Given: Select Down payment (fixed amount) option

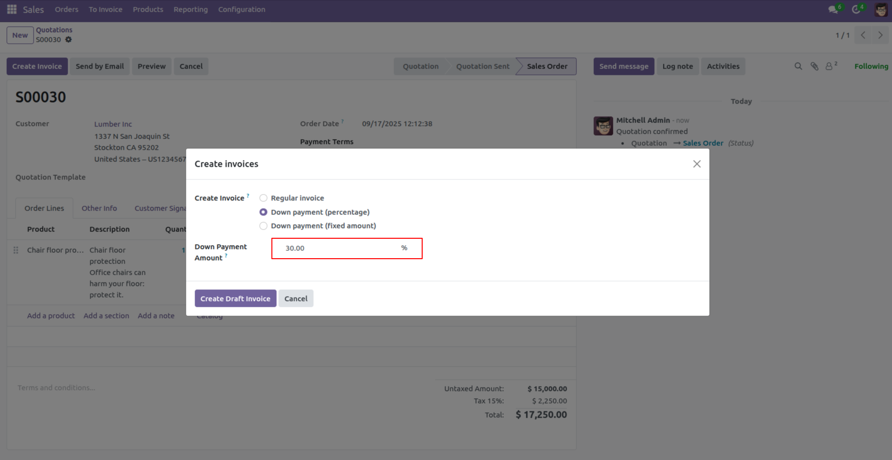Looking at the screenshot, I should pos(263,226).
